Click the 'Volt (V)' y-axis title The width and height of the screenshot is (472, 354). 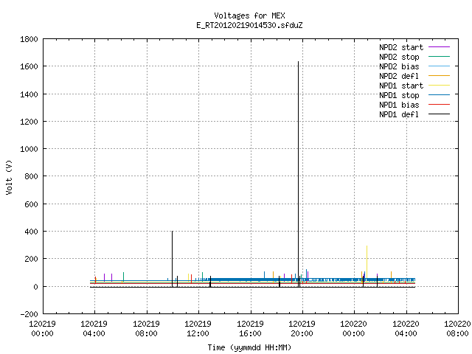click(x=10, y=178)
